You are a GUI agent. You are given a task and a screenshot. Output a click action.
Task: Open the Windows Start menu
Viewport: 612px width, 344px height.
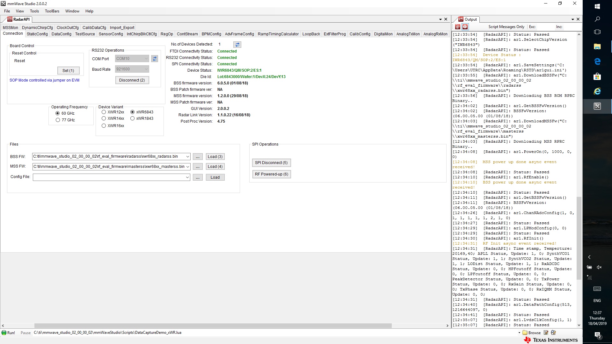pyautogui.click(x=597, y=6)
